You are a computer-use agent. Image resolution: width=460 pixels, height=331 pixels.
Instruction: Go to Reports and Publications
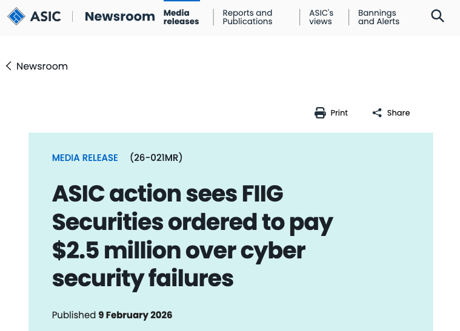(247, 17)
